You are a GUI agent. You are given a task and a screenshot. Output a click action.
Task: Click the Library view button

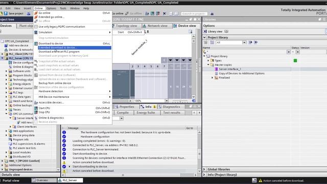click(x=213, y=32)
